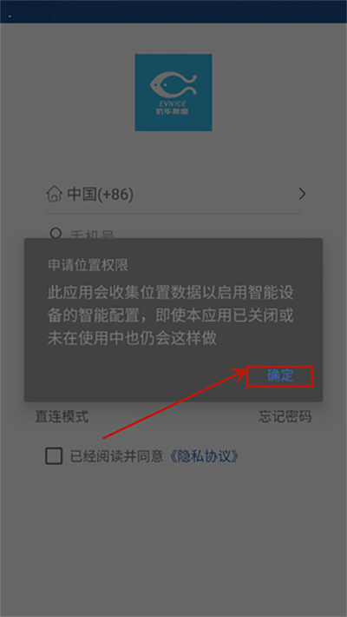
Task: Click the 申请位置权限 dialog title
Action: pyautogui.click(x=88, y=265)
